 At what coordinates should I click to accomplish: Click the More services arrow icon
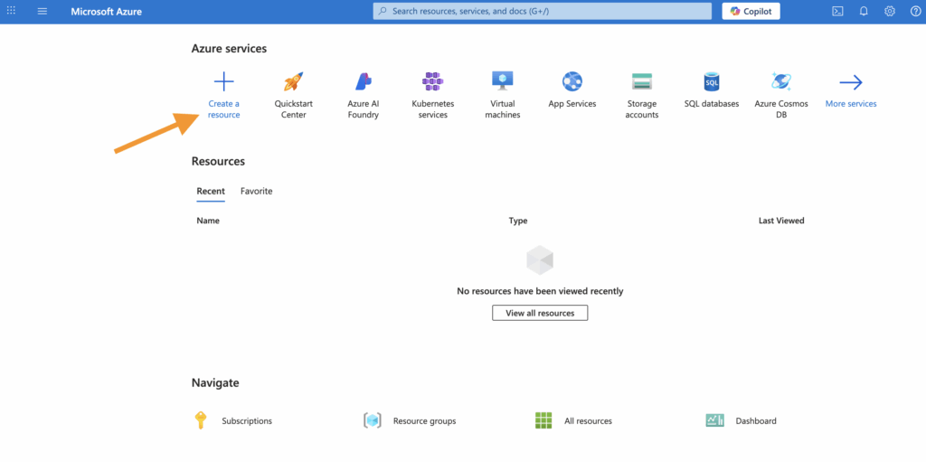tap(851, 82)
